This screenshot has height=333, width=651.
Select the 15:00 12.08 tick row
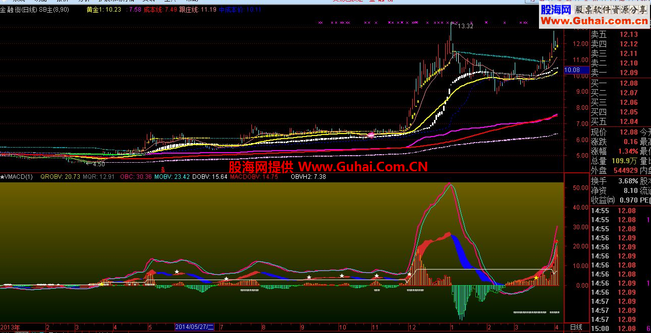[621, 328]
